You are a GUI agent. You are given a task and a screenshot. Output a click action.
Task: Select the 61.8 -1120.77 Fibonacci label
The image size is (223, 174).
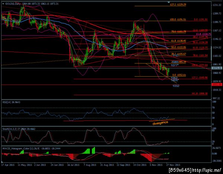pos(200,48)
